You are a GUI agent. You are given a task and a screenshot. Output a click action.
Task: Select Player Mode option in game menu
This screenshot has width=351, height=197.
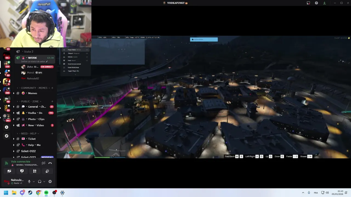point(76,50)
